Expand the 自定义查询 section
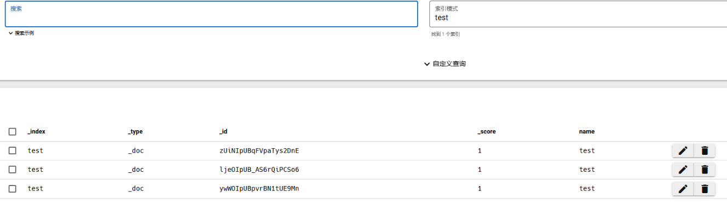The width and height of the screenshot is (727, 209). pos(445,64)
